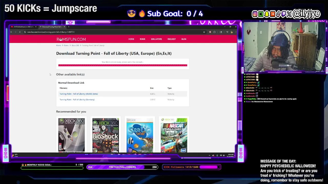Viewport: 328px width, 184px height.
Task: Open taskbar volume icon
Action: [x=224, y=155]
